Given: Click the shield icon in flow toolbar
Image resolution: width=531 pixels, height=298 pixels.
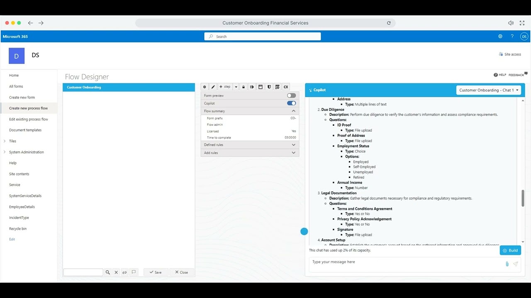Looking at the screenshot, I should pyautogui.click(x=269, y=87).
